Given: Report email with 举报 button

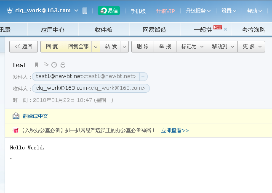Looking at the screenshot, I should 165,47.
